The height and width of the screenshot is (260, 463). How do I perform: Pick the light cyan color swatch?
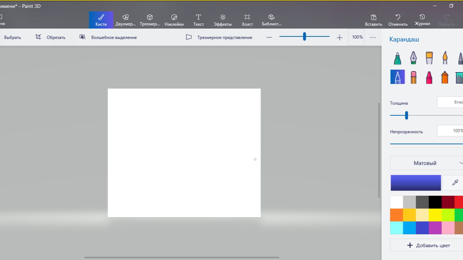click(396, 228)
